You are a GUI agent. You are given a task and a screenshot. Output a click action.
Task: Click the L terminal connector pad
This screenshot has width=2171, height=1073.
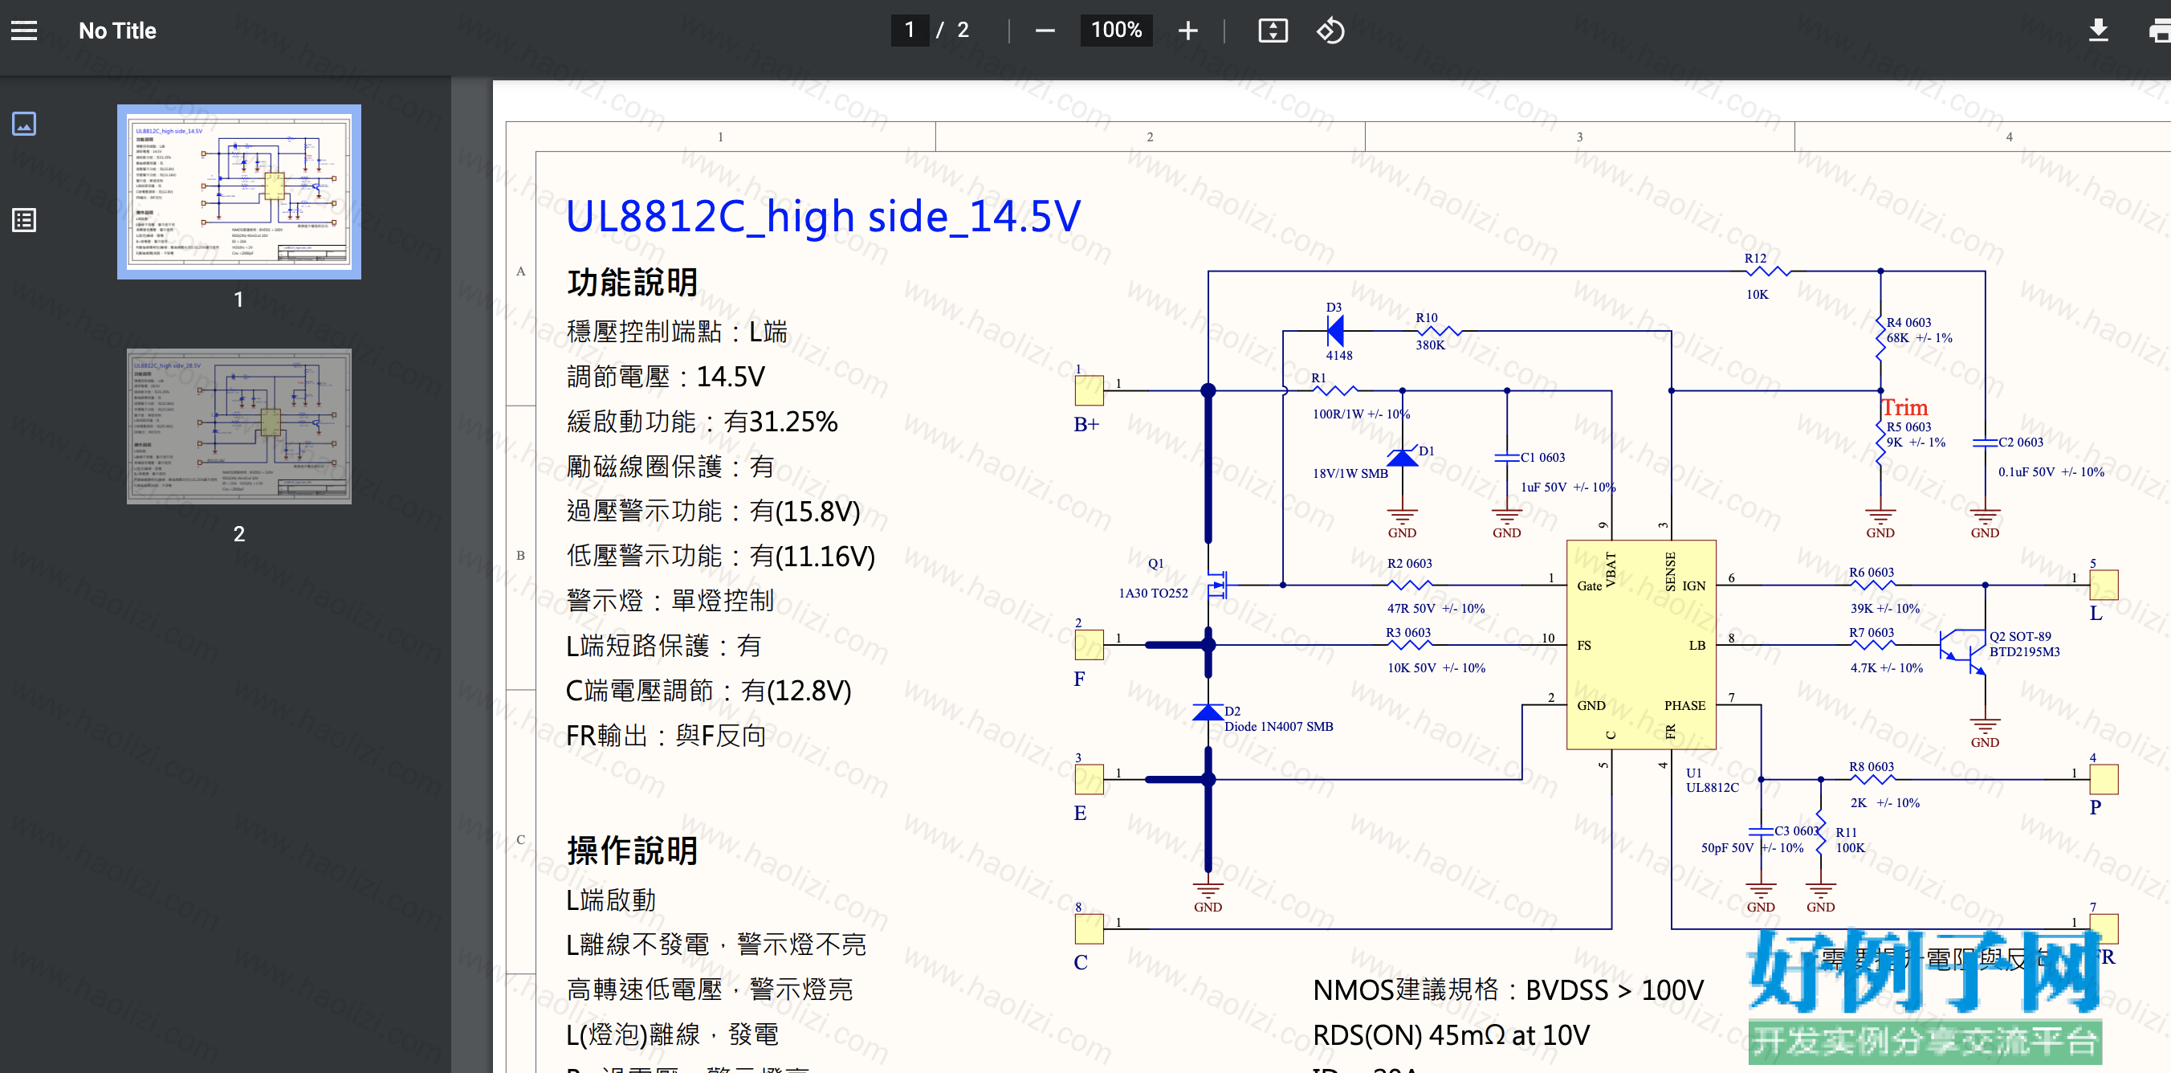pos(2104,585)
